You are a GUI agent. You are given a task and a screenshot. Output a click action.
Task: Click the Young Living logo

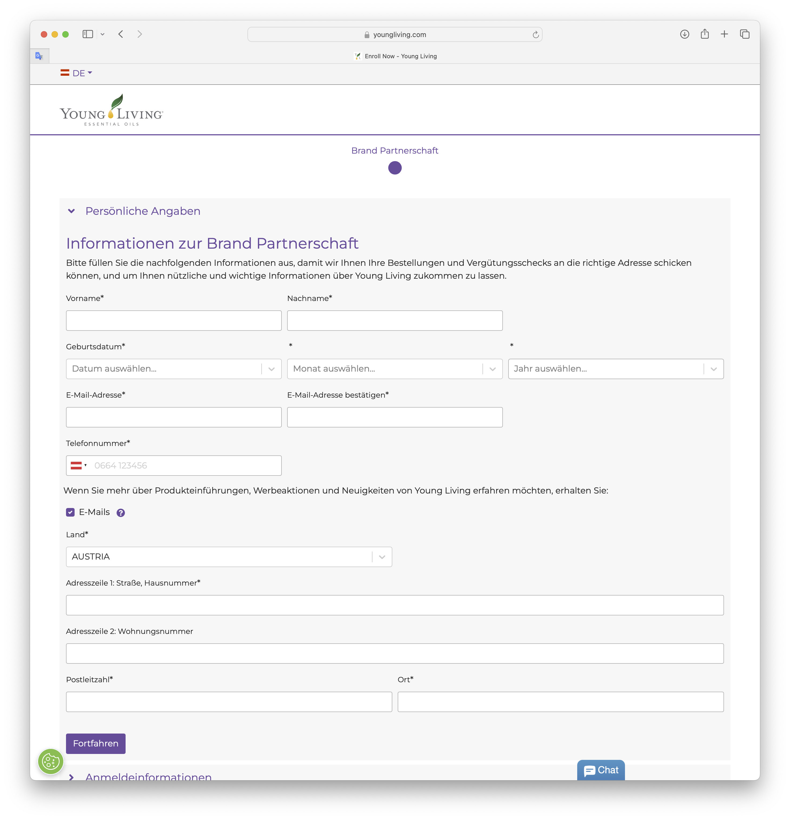pos(111,110)
